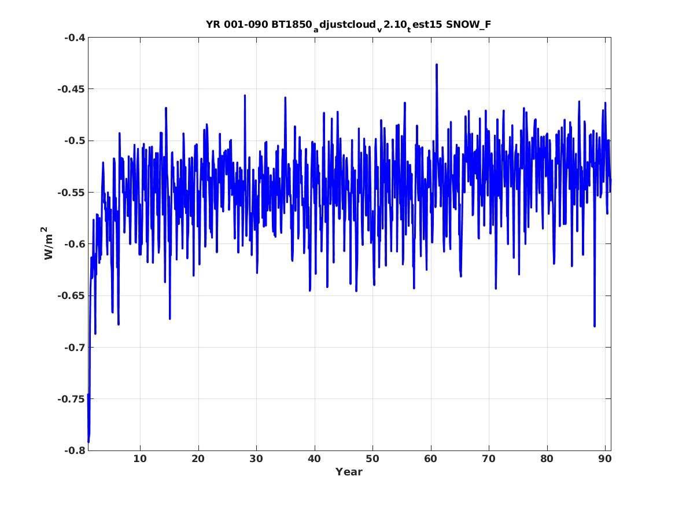The image size is (675, 506).
Task: Click the lowest data point near year 1
Action: click(x=88, y=441)
